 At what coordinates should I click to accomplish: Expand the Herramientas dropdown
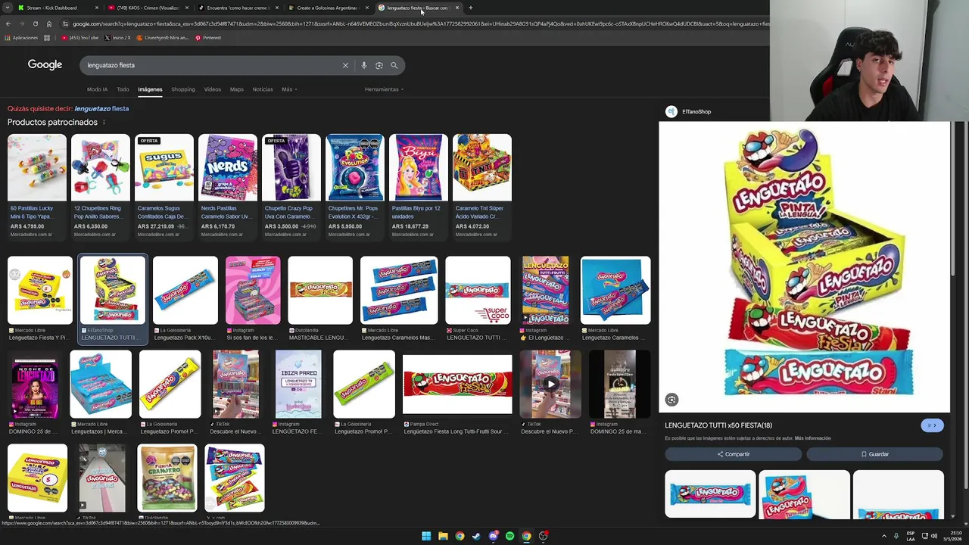[x=384, y=89]
